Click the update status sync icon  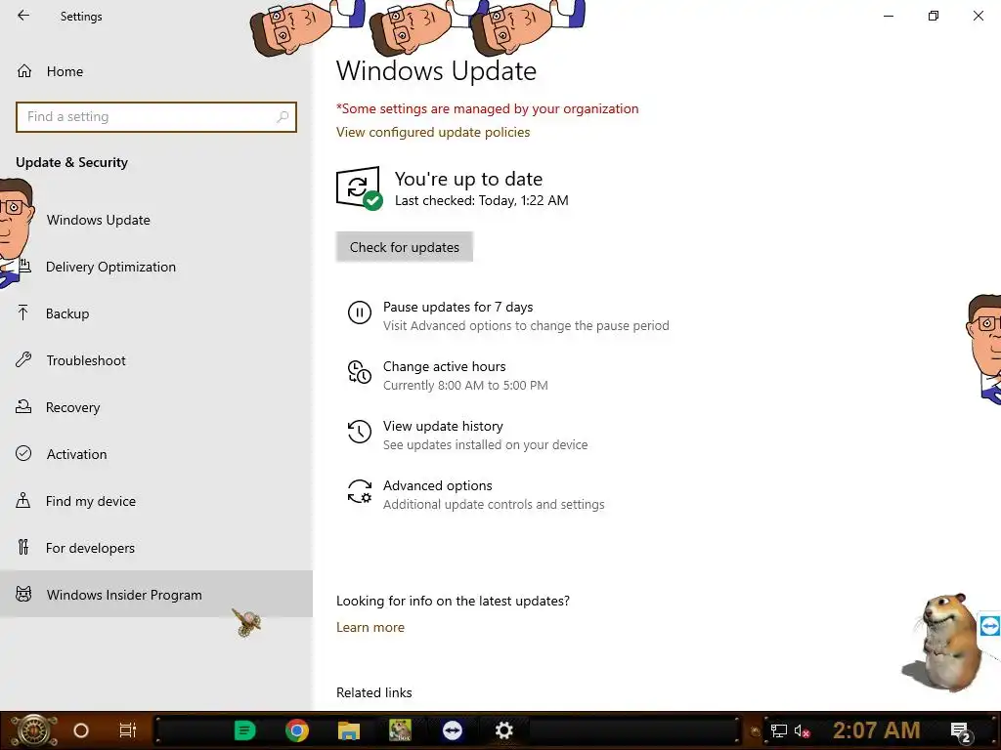359,187
